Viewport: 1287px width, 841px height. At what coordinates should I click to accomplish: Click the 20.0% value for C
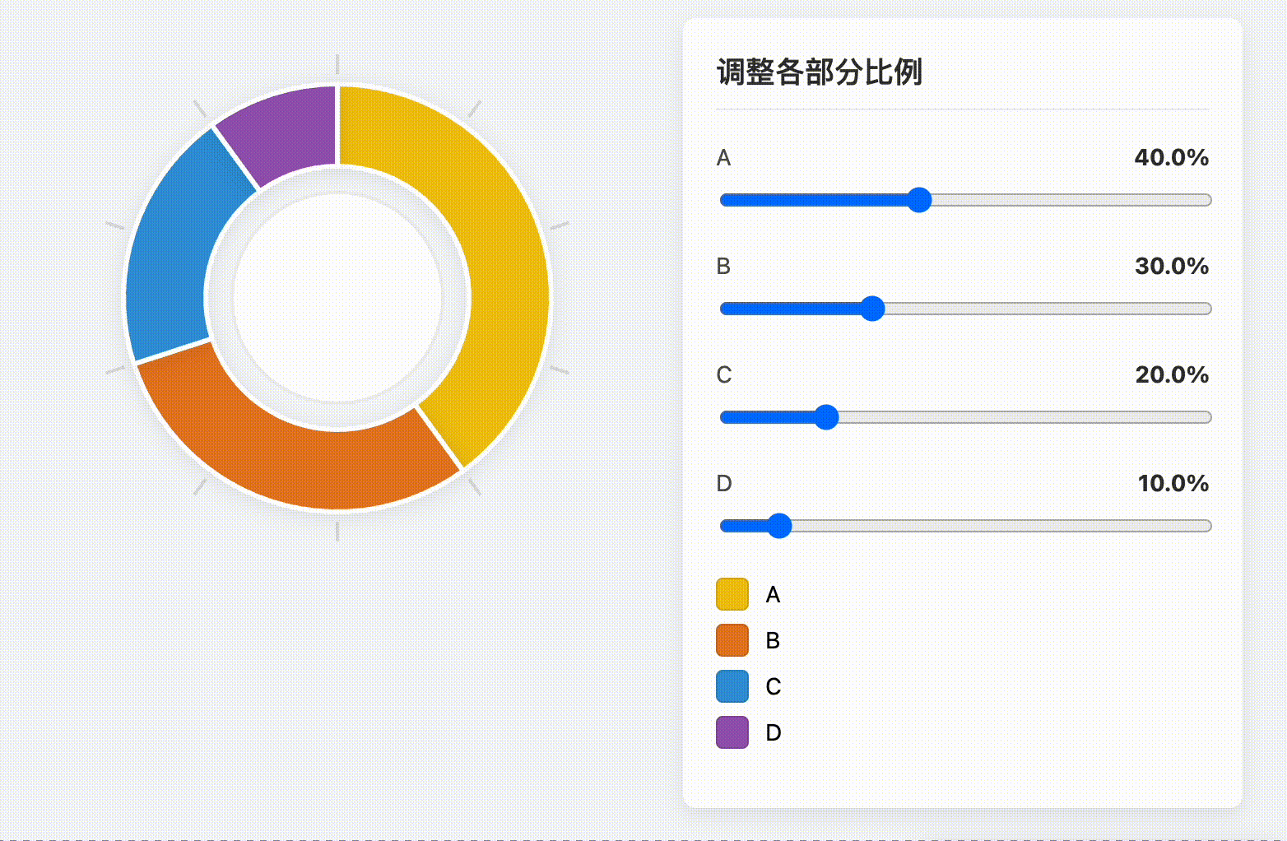tap(1171, 374)
